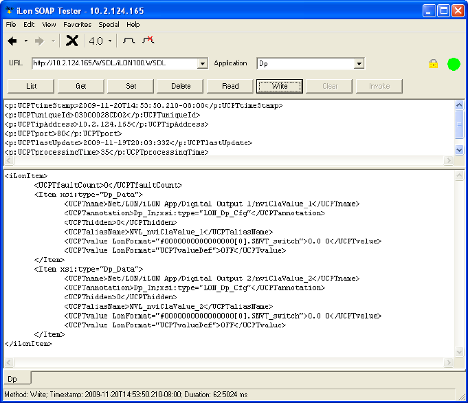Click the UCPTaliasName NVL_nviClaValue_2 line
The image size is (468, 403).
pos(168,306)
